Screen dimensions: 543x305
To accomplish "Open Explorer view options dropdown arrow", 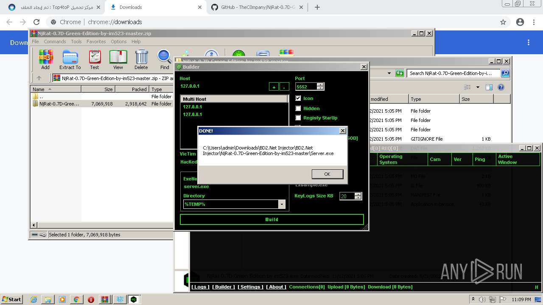I will click(x=478, y=87).
